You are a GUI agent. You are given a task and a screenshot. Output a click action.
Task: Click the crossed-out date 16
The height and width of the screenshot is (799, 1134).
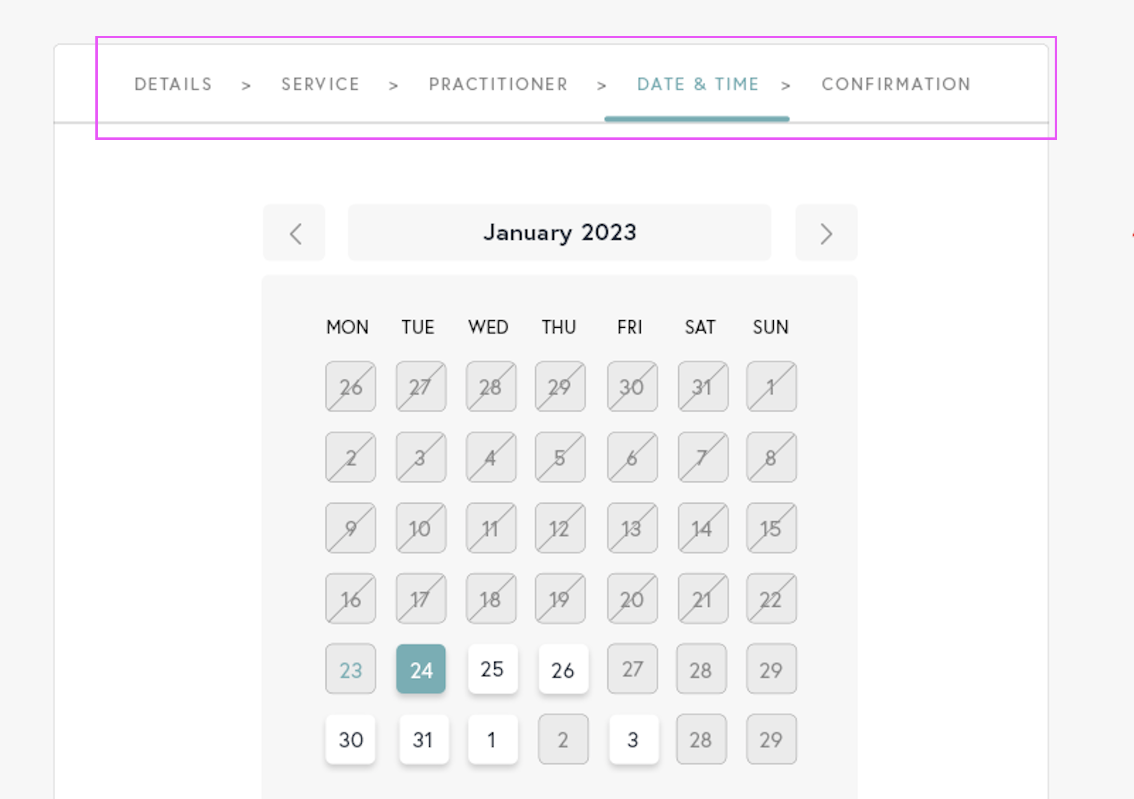(x=351, y=599)
